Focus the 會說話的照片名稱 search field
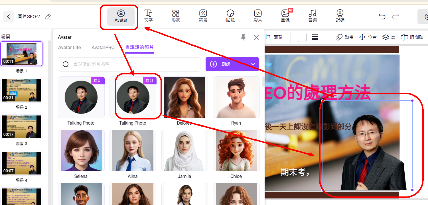The width and height of the screenshot is (428, 205). pos(129,64)
